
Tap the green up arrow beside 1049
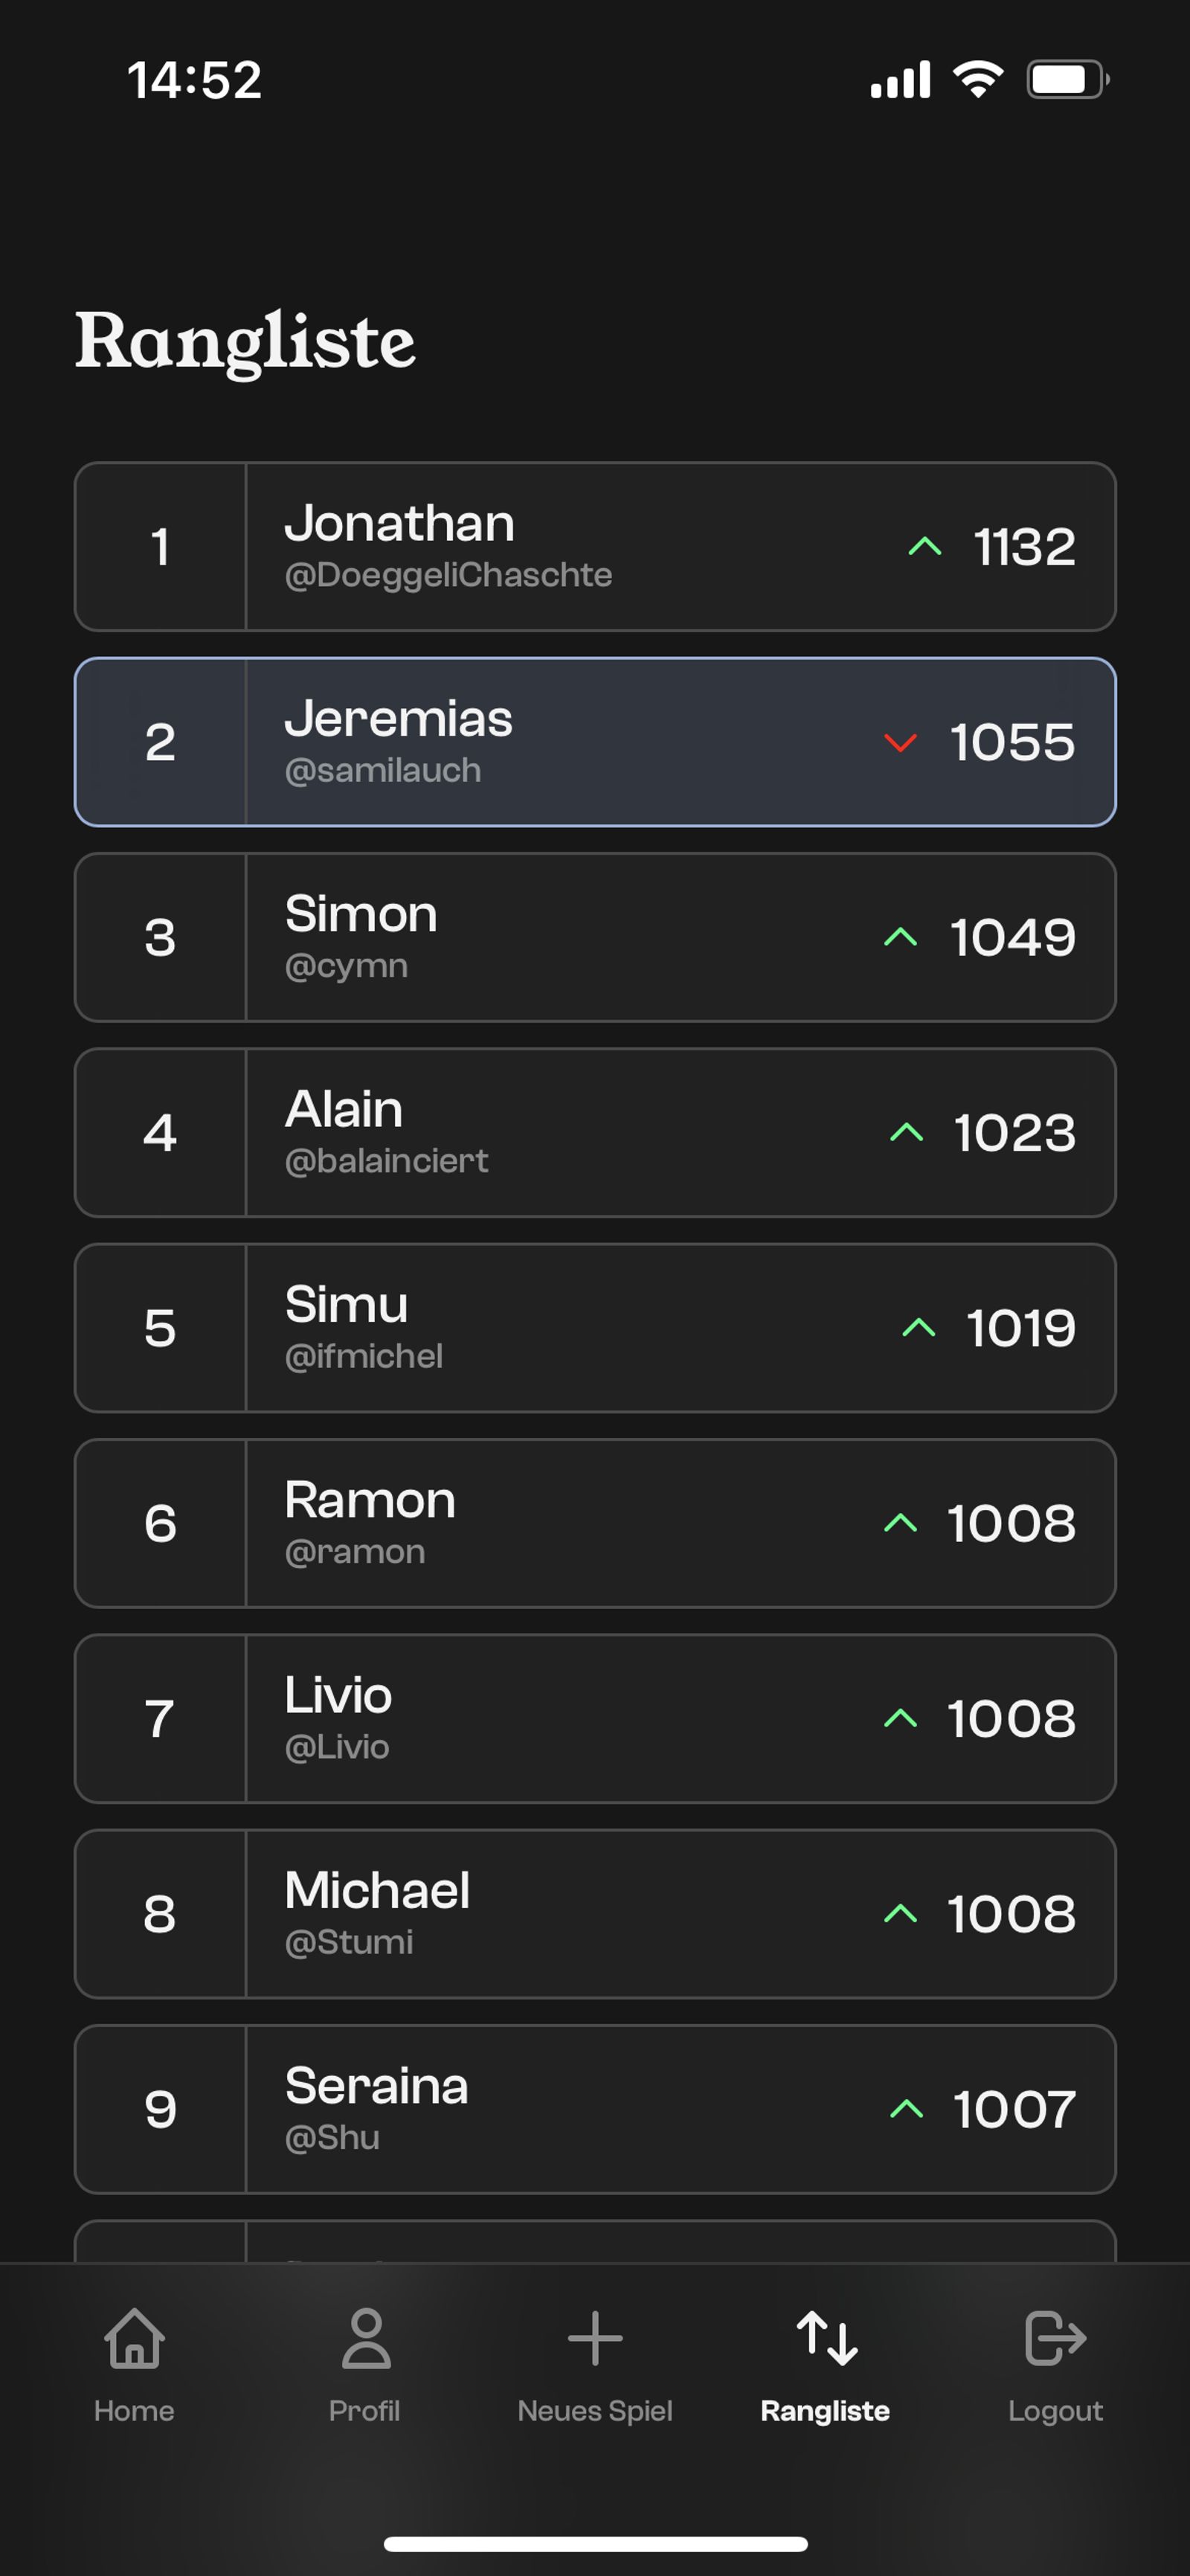pyautogui.click(x=900, y=936)
